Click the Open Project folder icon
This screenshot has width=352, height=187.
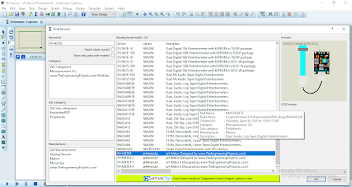tap(11, 14)
